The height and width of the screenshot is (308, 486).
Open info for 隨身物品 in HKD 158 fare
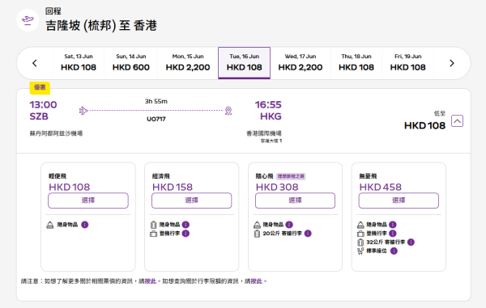pos(185,225)
